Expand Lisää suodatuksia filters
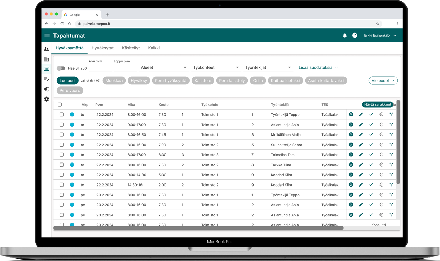The image size is (440, 261). click(x=318, y=67)
